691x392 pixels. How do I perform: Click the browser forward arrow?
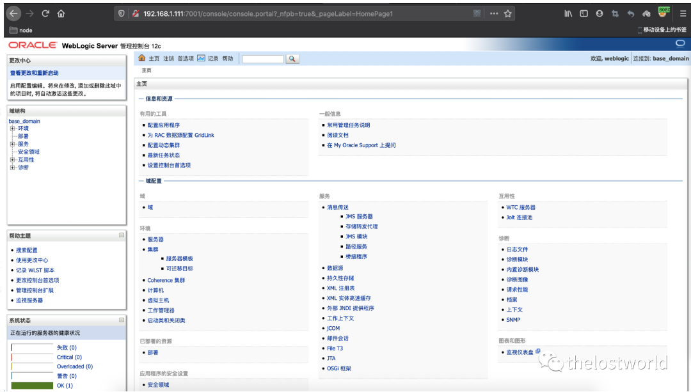tap(29, 13)
